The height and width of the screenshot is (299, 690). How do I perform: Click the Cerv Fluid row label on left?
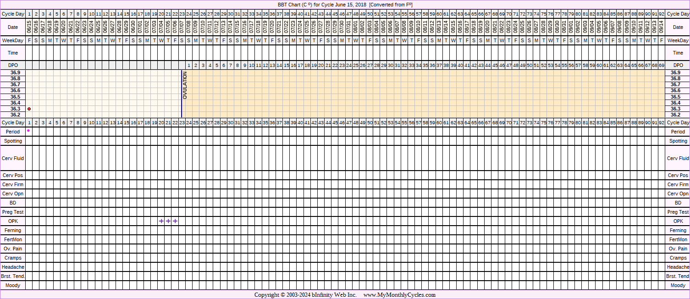[13, 158]
